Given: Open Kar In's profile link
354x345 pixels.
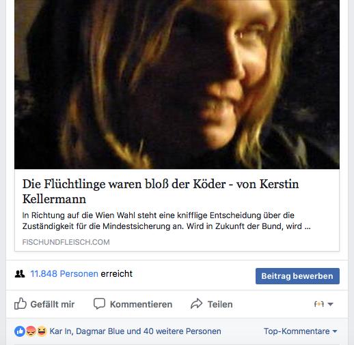Looking at the screenshot, I should tap(60, 331).
